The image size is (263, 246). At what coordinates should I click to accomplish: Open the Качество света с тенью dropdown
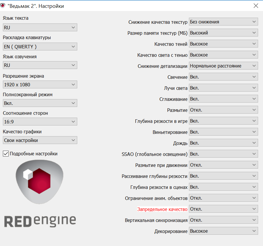pos(223,55)
